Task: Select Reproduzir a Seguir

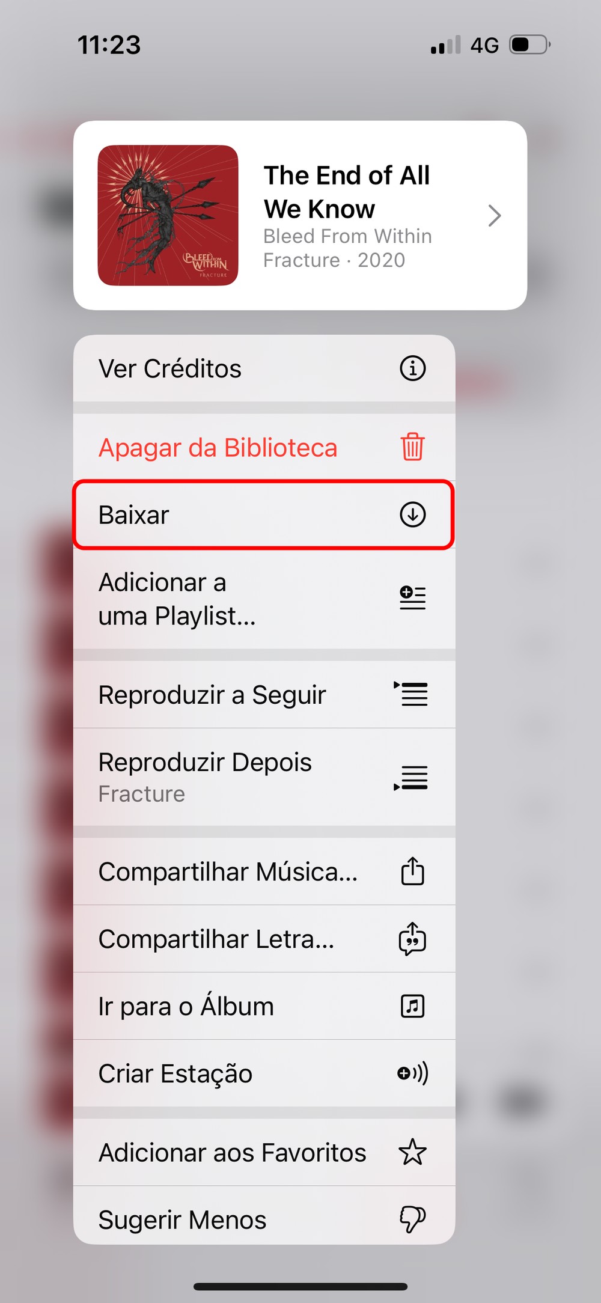Action: [212, 695]
